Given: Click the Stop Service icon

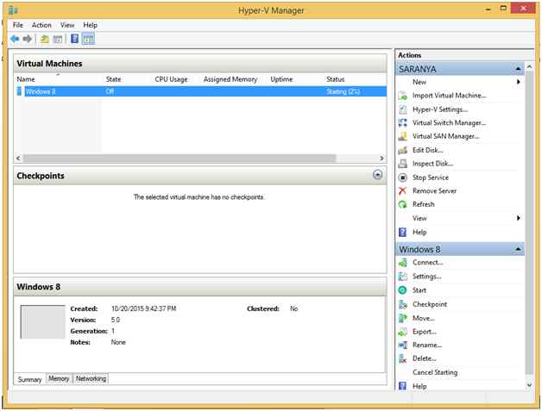Looking at the screenshot, I should point(403,177).
